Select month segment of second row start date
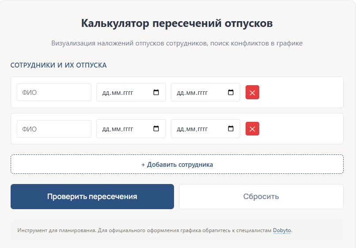This screenshot has width=356, height=248. (116, 129)
